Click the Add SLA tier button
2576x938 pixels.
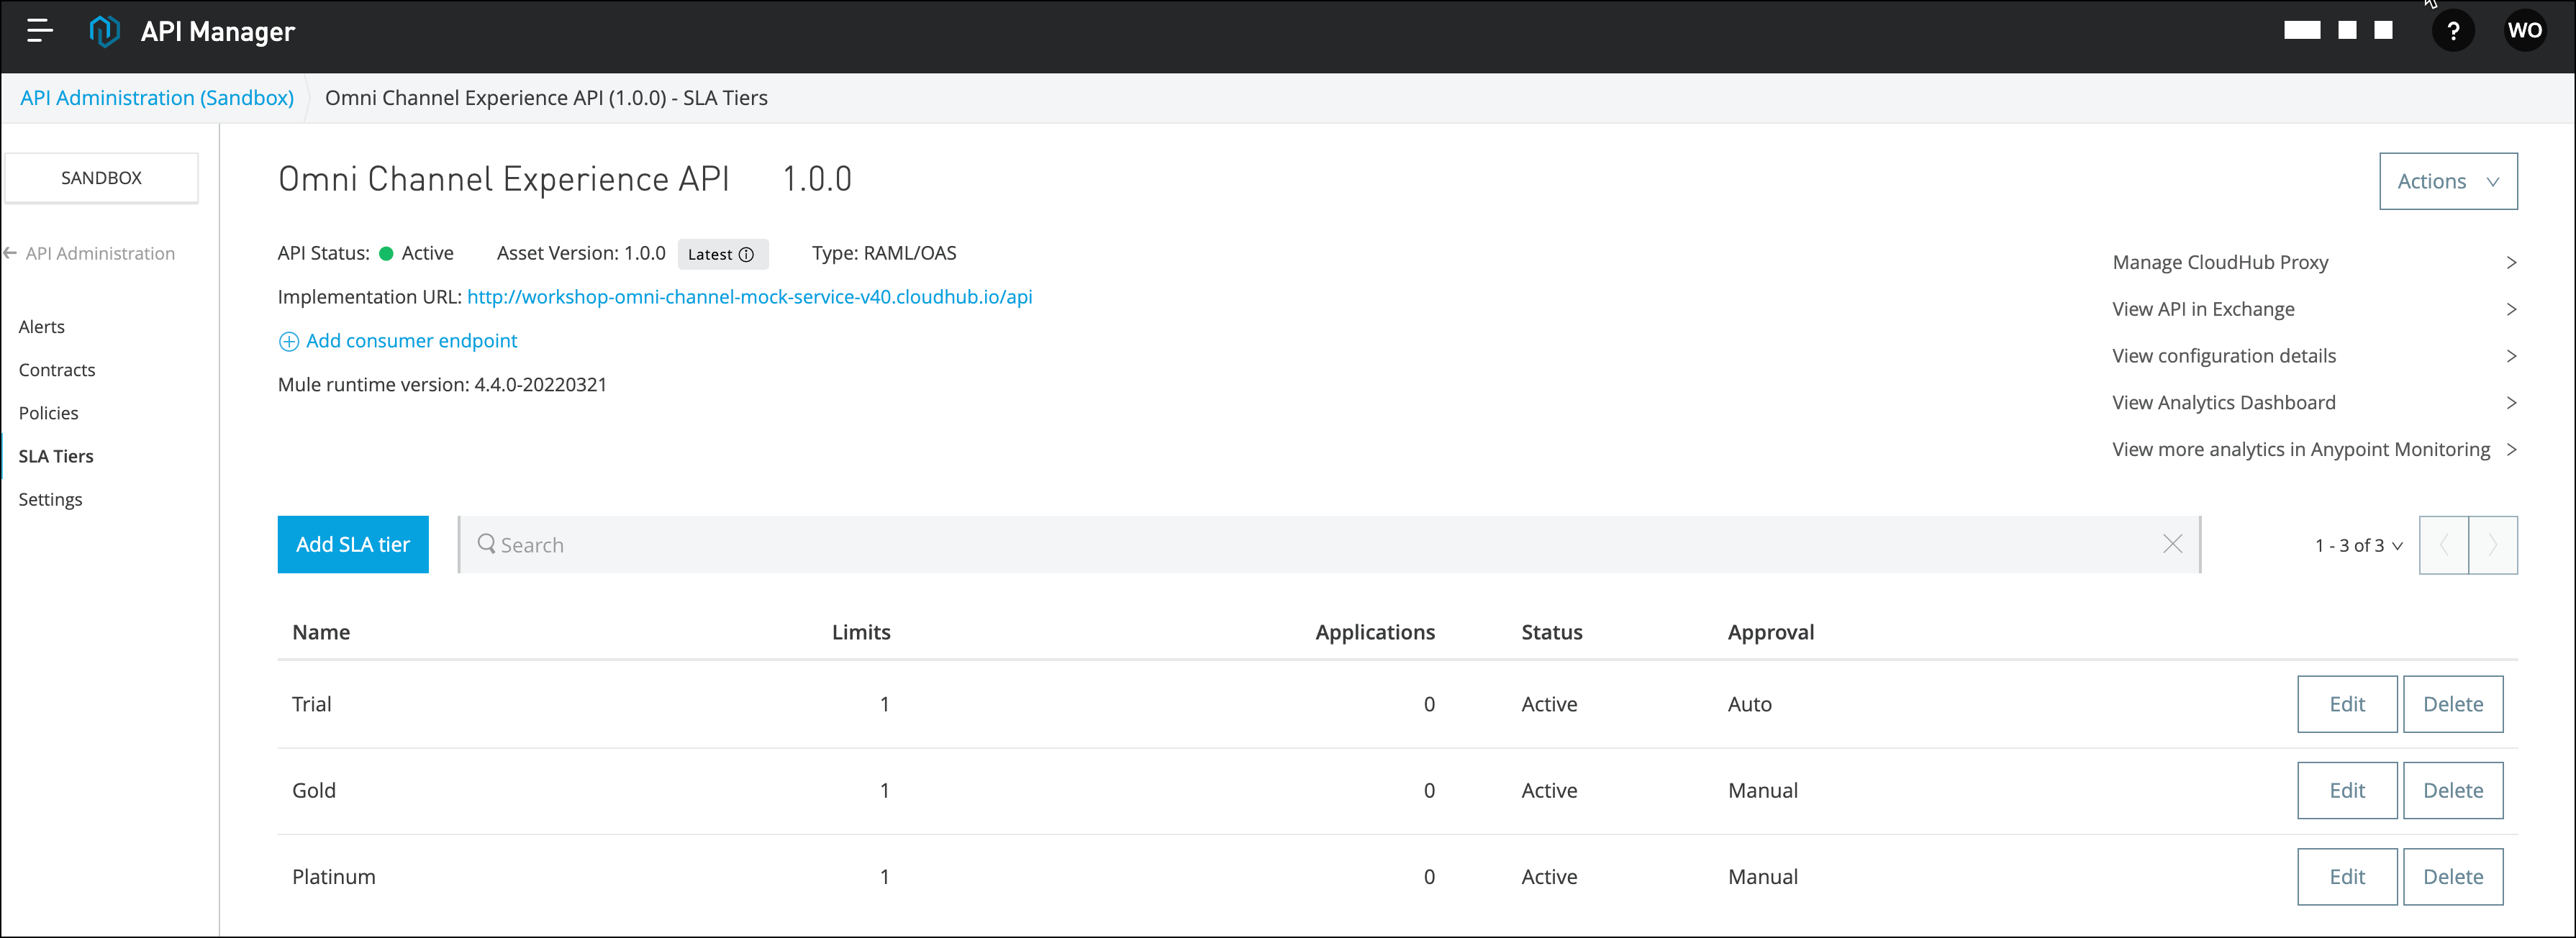pos(353,545)
